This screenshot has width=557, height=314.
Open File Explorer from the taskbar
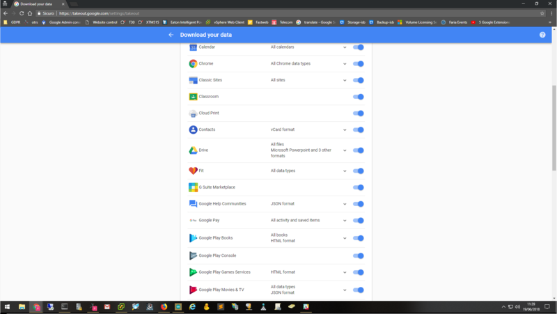tap(22, 307)
